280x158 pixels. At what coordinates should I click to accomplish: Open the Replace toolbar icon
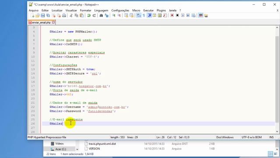click(107, 16)
